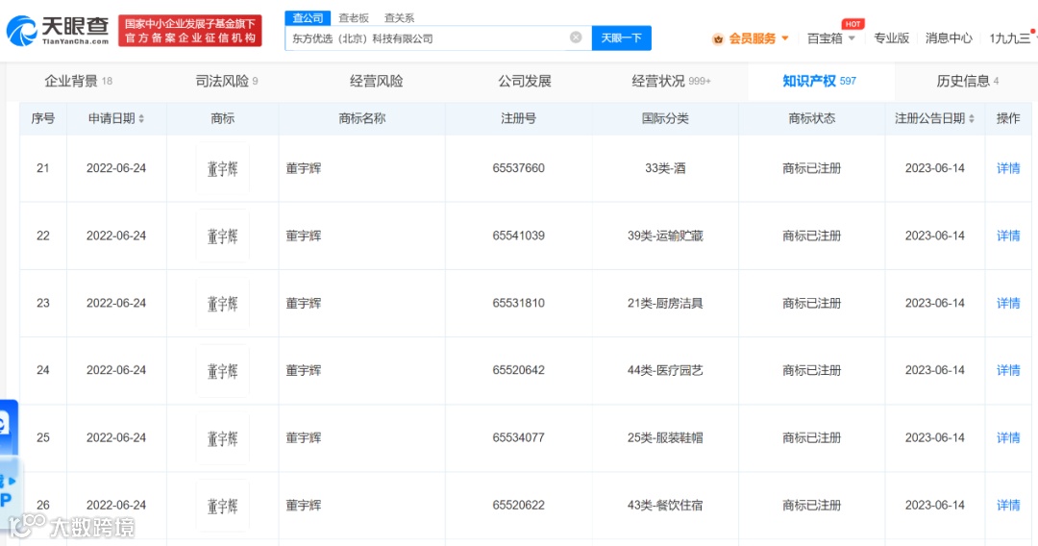This screenshot has height=546, width=1038.
Task: Click the 43类-餐饮住宿 classification cell
Action: pyautogui.click(x=665, y=505)
